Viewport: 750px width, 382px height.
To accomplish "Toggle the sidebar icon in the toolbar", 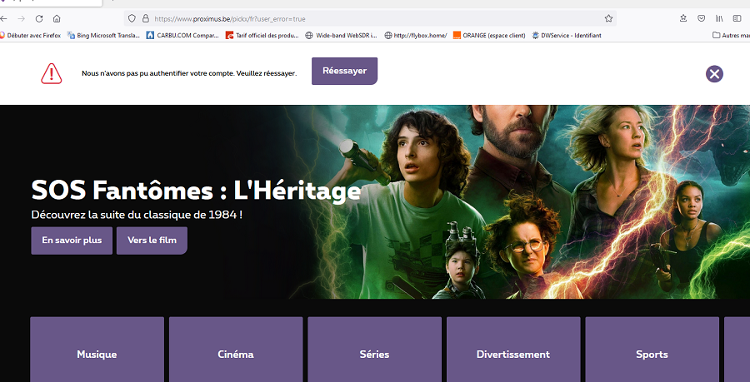I will (737, 18).
